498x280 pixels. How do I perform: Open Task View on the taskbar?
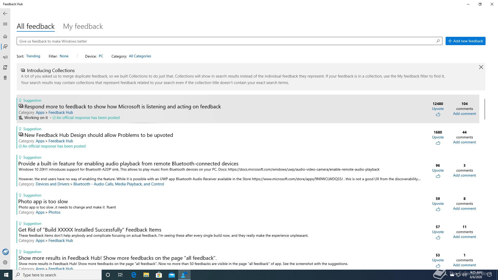[x=120, y=275]
